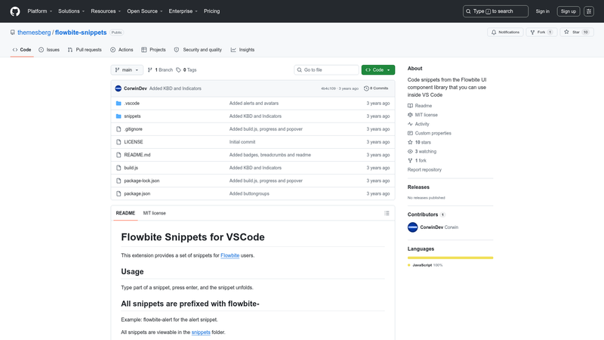The image size is (604, 340).
Task: Click the file icon for package.json
Action: [x=119, y=193]
